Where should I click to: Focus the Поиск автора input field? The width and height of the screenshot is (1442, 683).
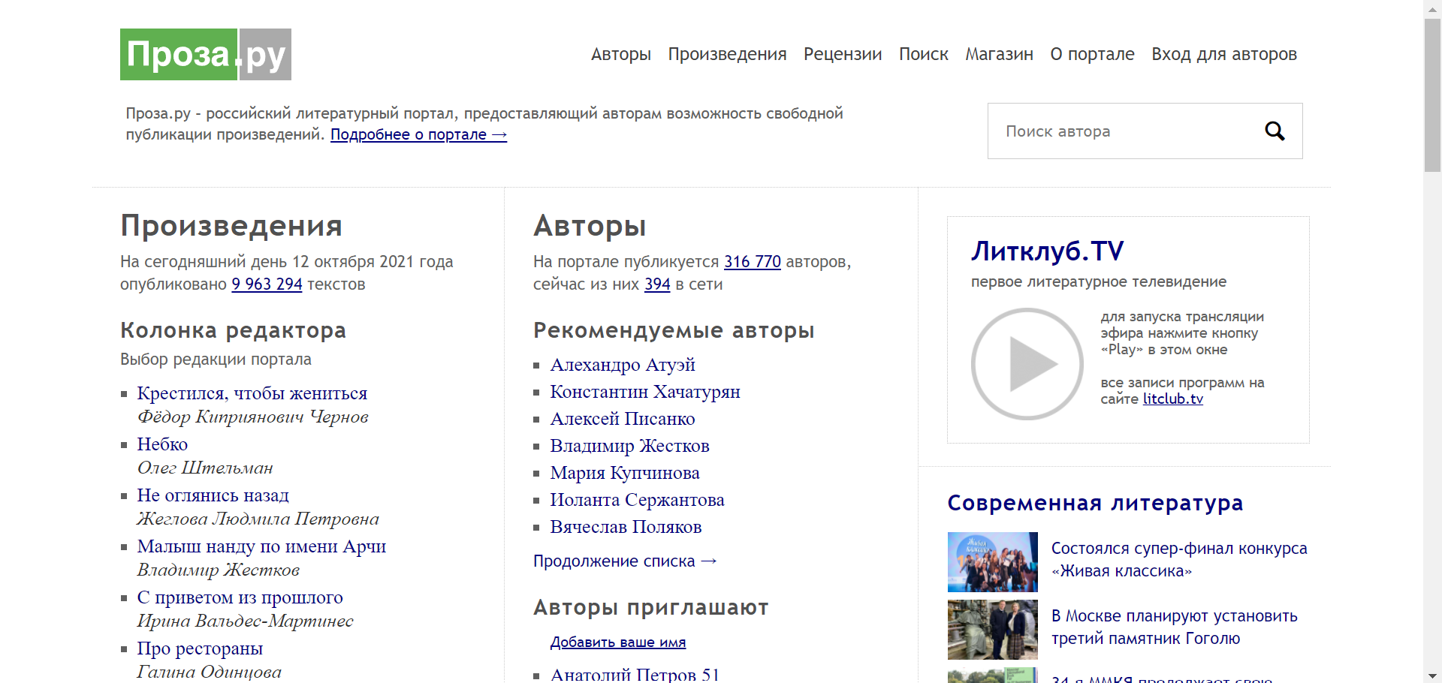pos(1127,131)
